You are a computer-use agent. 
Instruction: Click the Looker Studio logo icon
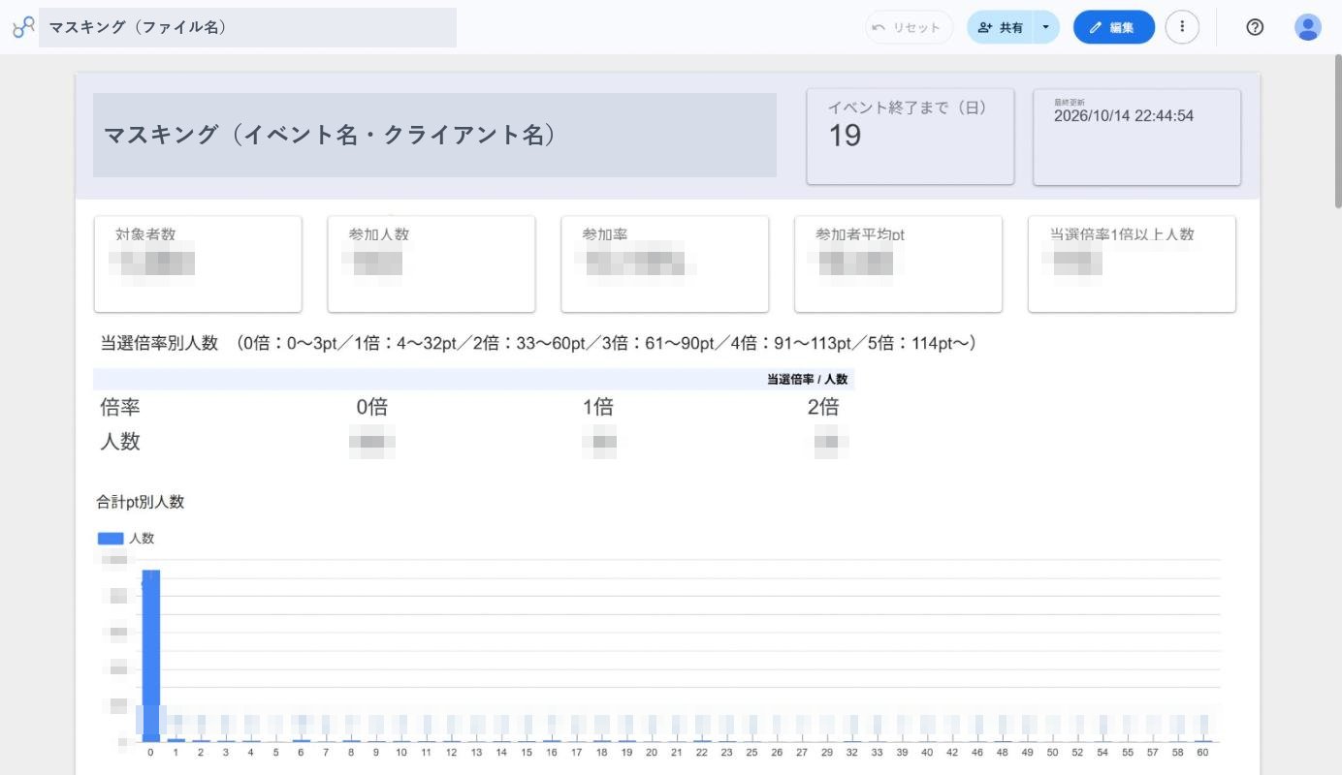click(23, 27)
